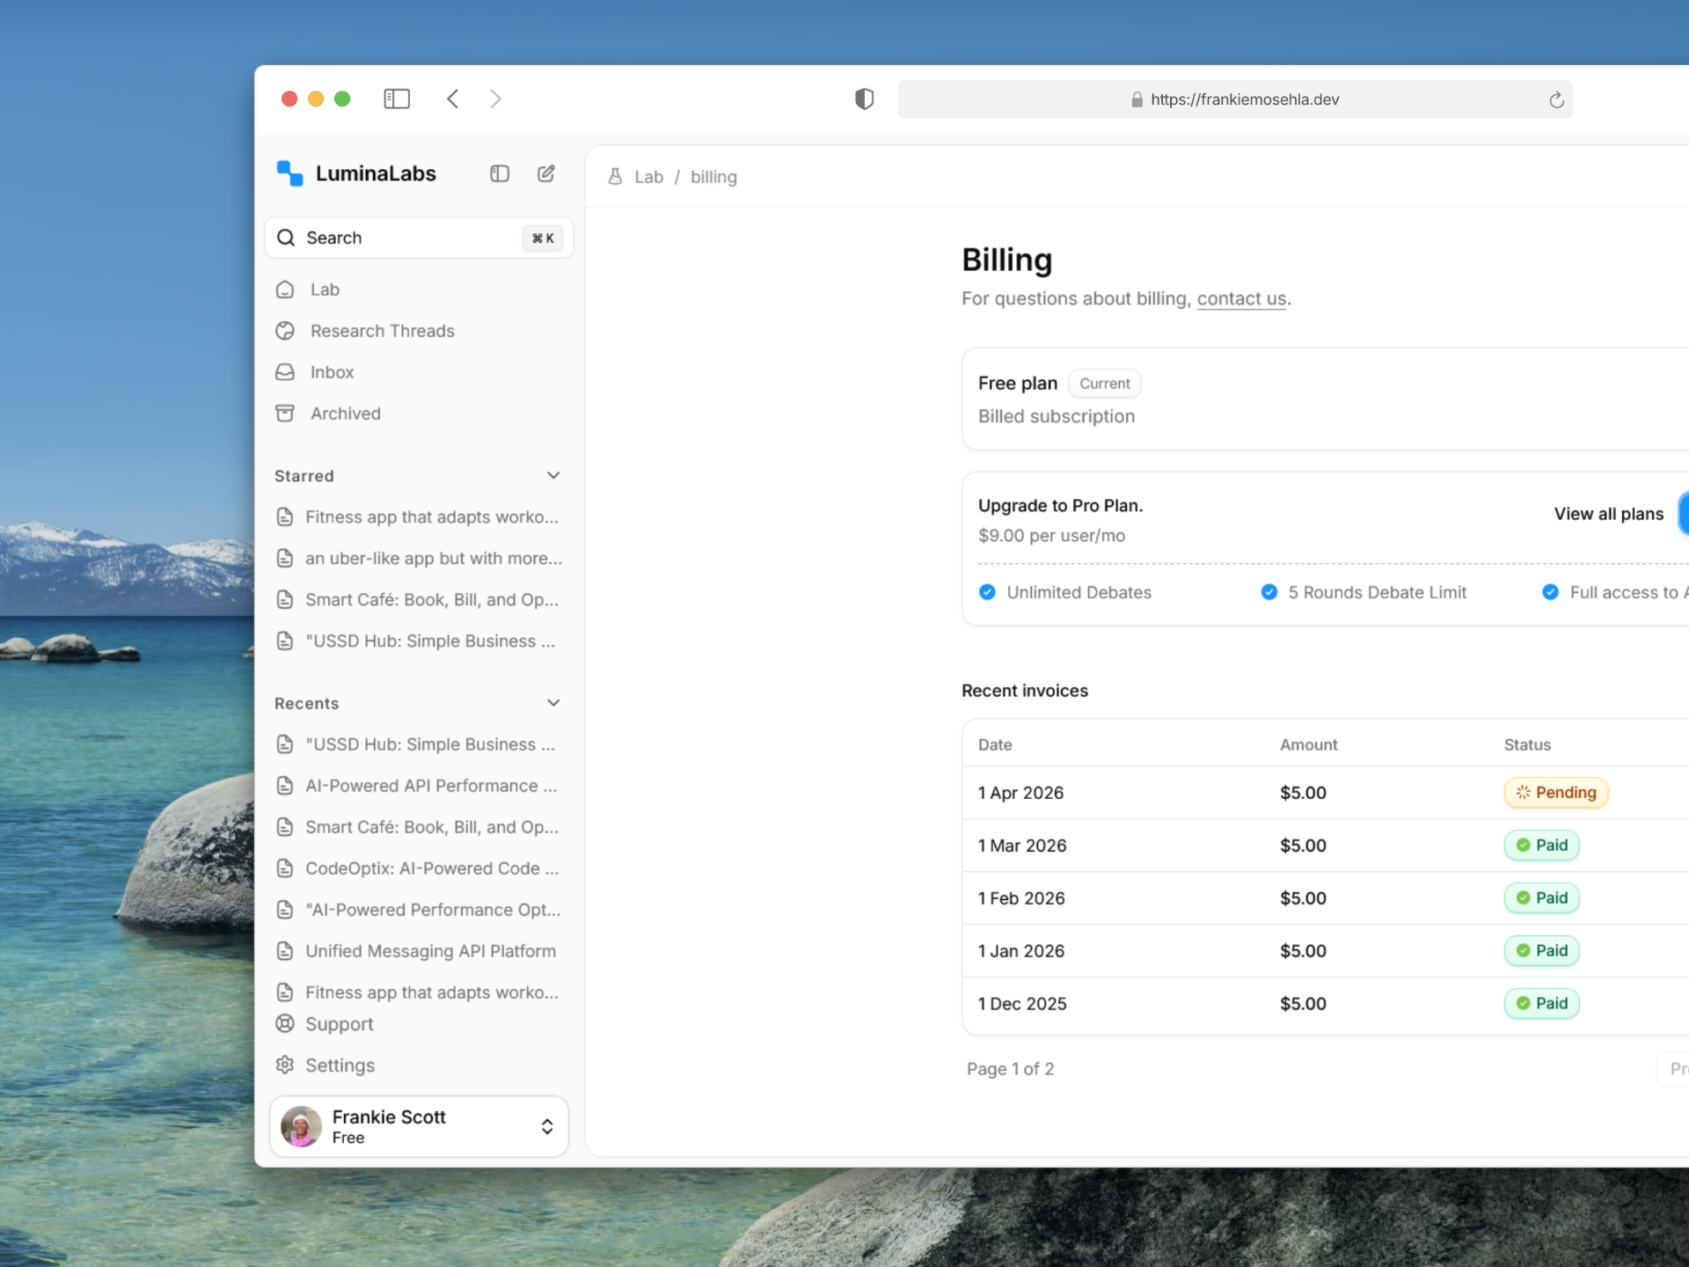Open starred 'an uber-like app' thread
The image size is (1689, 1267).
(419, 559)
